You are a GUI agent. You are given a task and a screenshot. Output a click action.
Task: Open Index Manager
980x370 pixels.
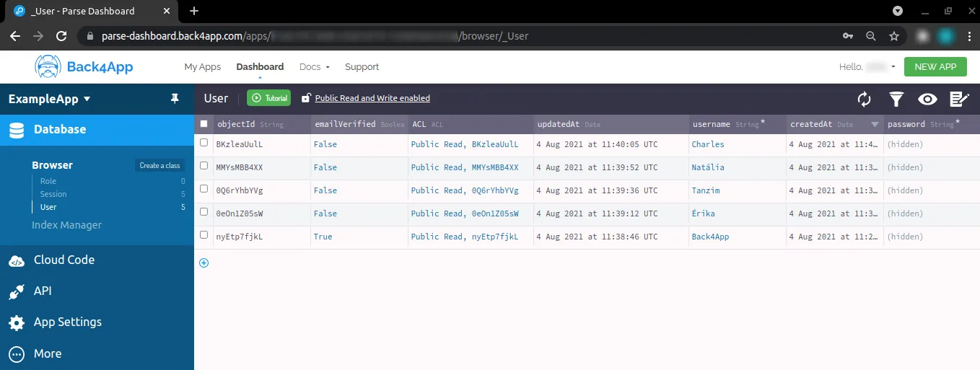click(x=66, y=225)
